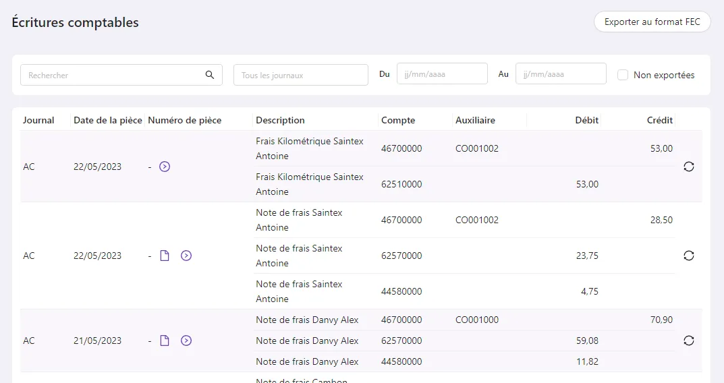The image size is (724, 383).
Task: View document icon of Danvy Alex entry
Action: (x=165, y=341)
